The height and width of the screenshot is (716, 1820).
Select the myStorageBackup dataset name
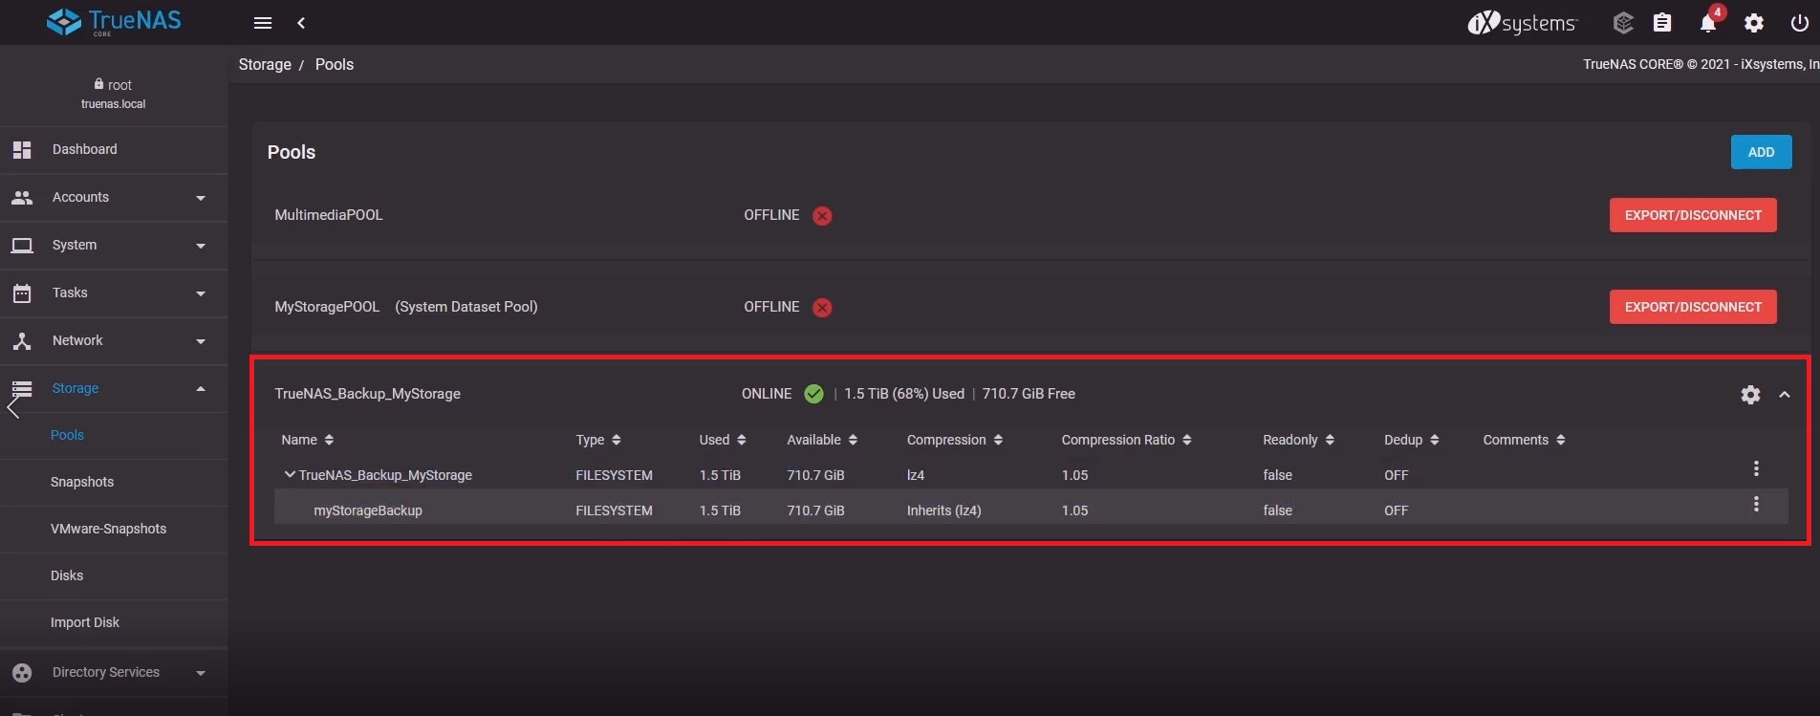pos(368,510)
